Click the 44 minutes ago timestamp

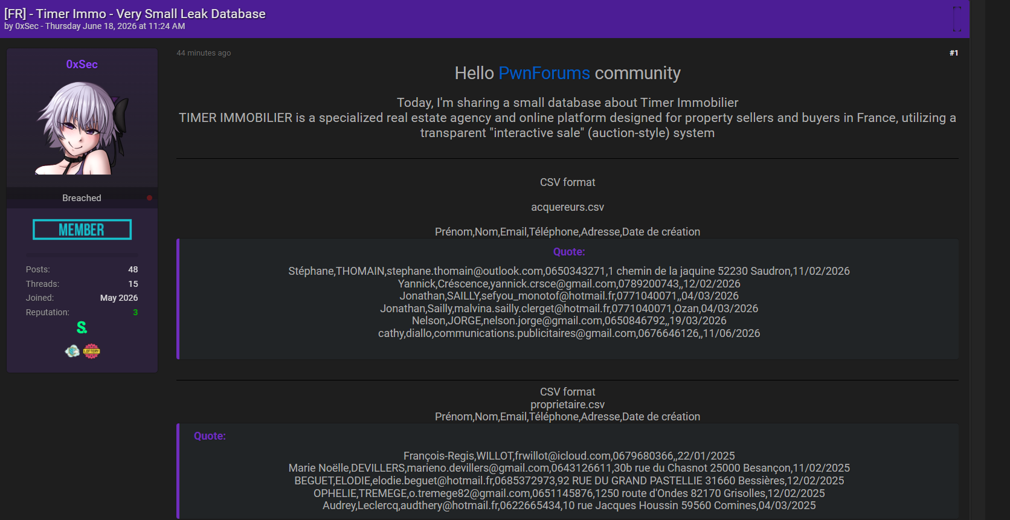pos(204,53)
